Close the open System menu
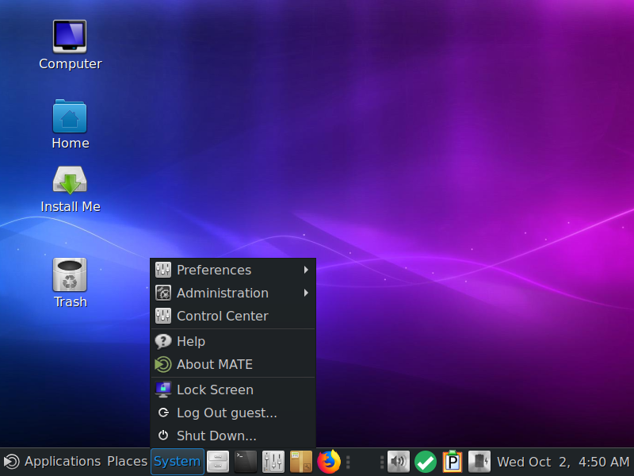 tap(177, 462)
